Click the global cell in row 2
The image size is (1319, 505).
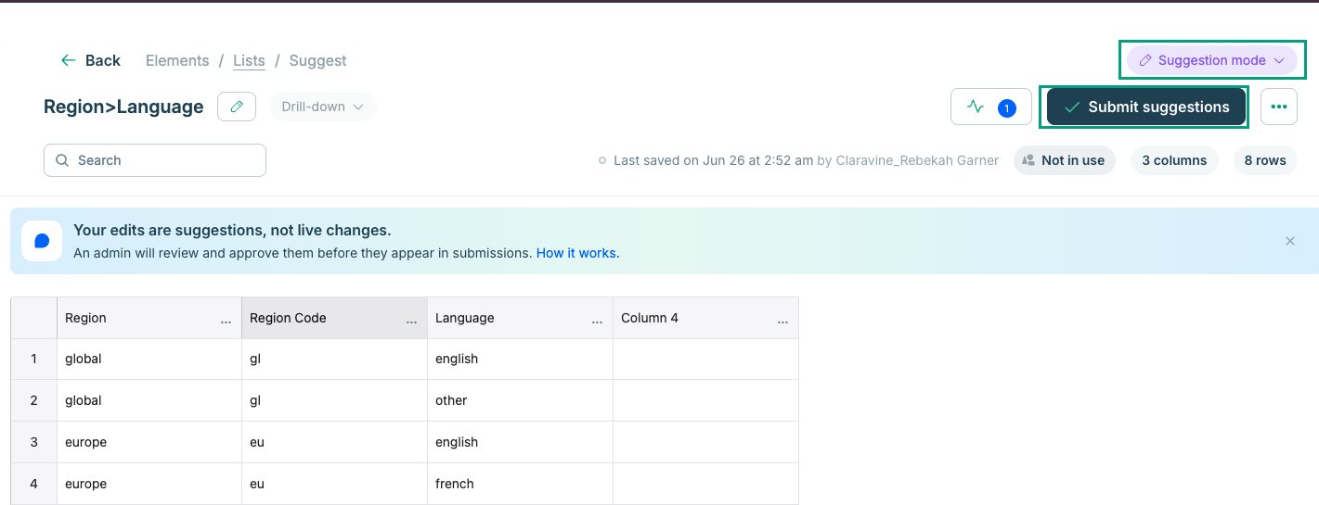click(x=149, y=400)
